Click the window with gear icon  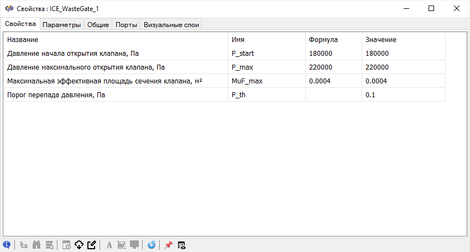tap(66, 245)
